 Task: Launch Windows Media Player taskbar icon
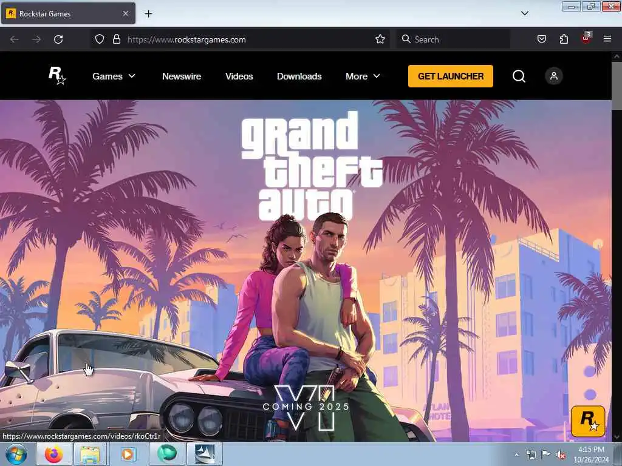pos(128,454)
